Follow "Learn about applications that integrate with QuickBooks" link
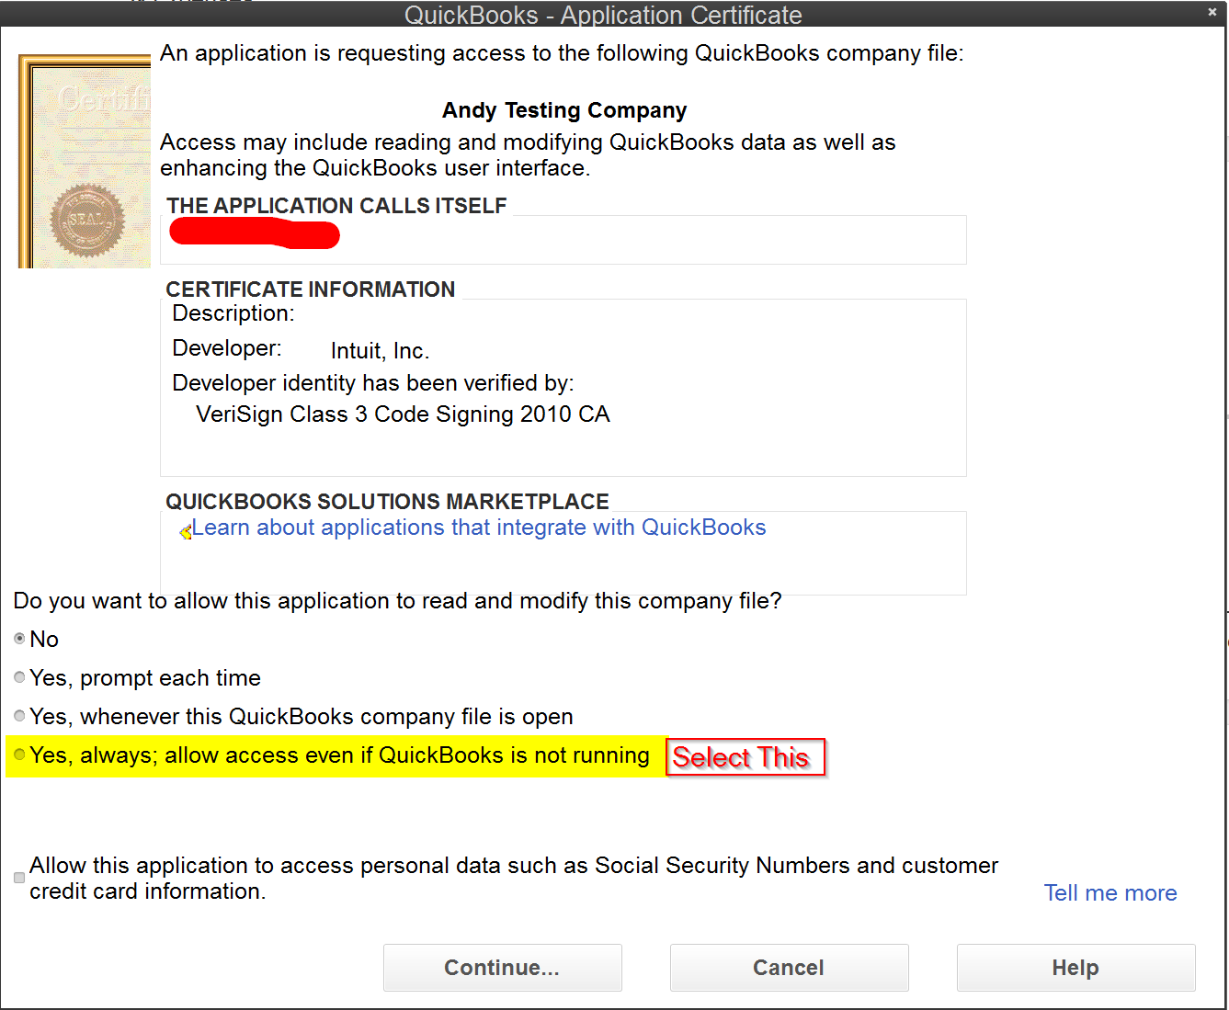This screenshot has height=1010, width=1229. (x=479, y=528)
